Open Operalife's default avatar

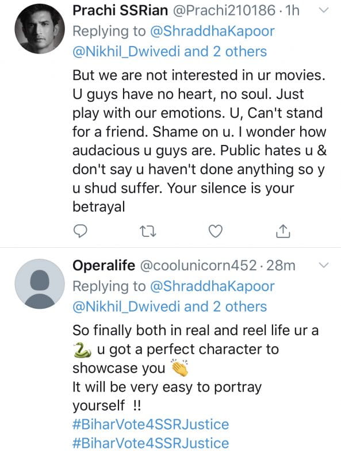tap(40, 283)
